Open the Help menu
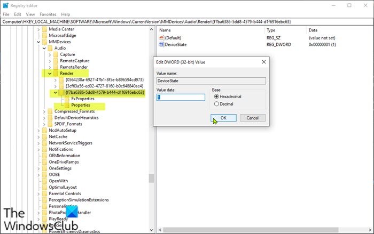The height and width of the screenshot is (234, 374). [65, 14]
